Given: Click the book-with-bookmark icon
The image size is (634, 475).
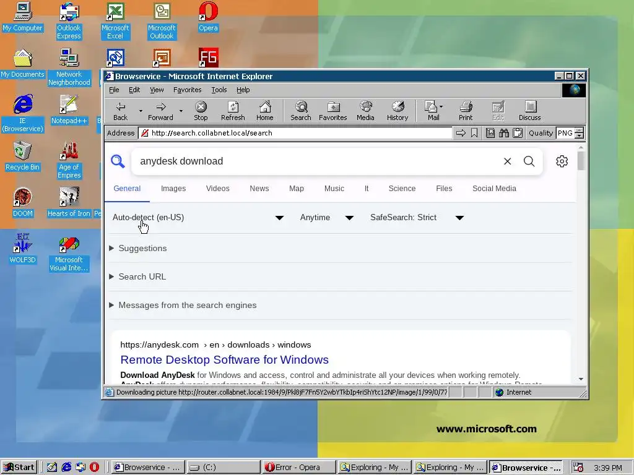Looking at the screenshot, I should [490, 133].
